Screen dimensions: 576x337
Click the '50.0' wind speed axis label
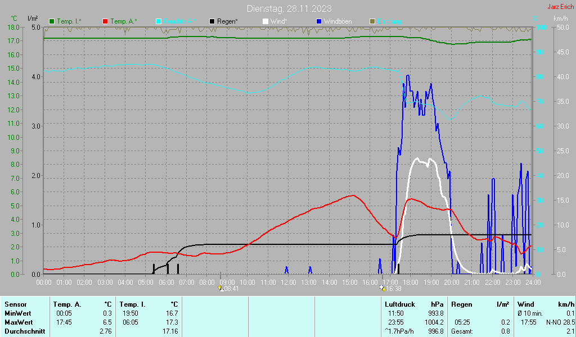[x=563, y=27]
